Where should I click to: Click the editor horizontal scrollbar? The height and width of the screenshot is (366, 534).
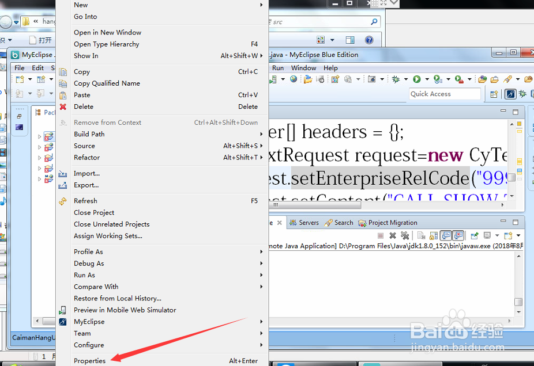315,205
